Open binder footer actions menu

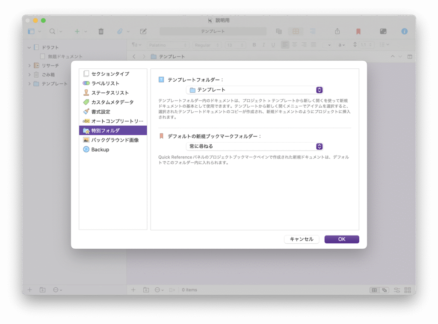pyautogui.click(x=57, y=290)
